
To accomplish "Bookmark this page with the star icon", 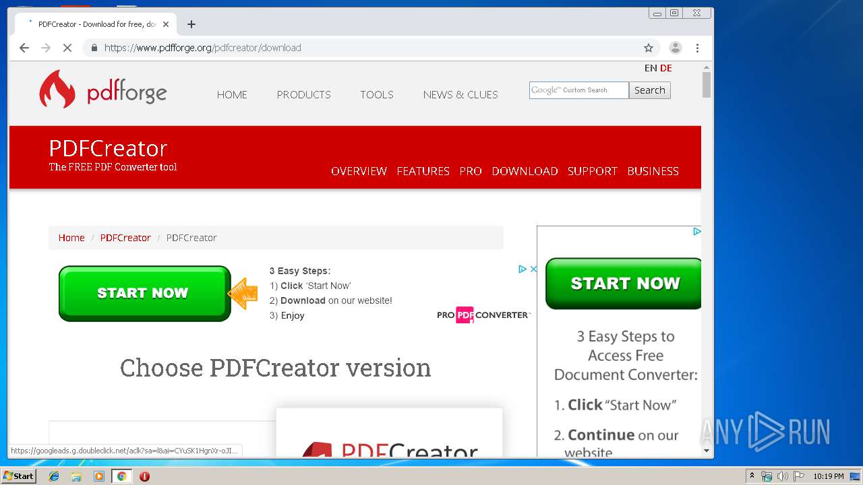I will [649, 48].
